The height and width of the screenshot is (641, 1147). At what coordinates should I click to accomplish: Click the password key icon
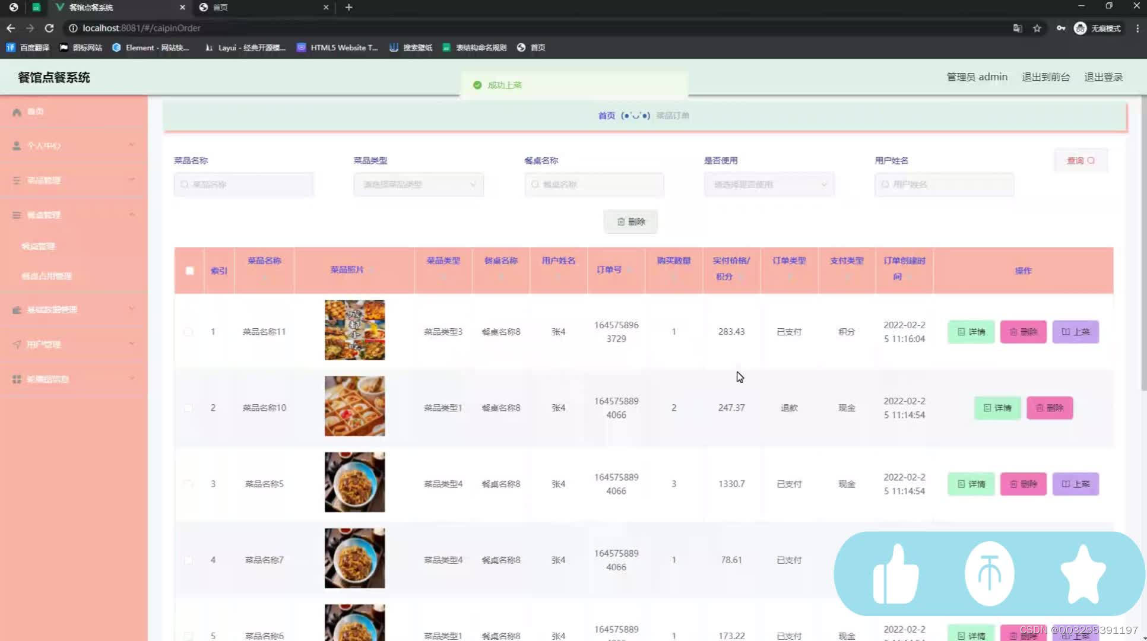click(1060, 28)
